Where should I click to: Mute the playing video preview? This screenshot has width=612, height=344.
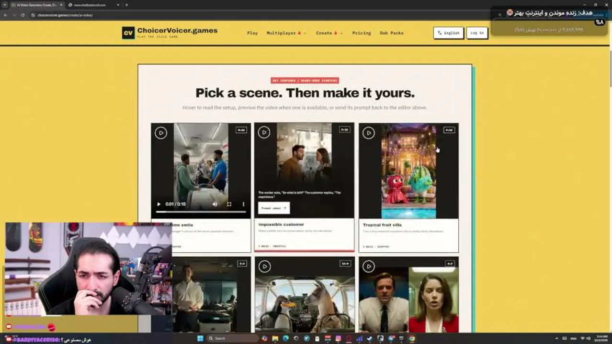(215, 204)
